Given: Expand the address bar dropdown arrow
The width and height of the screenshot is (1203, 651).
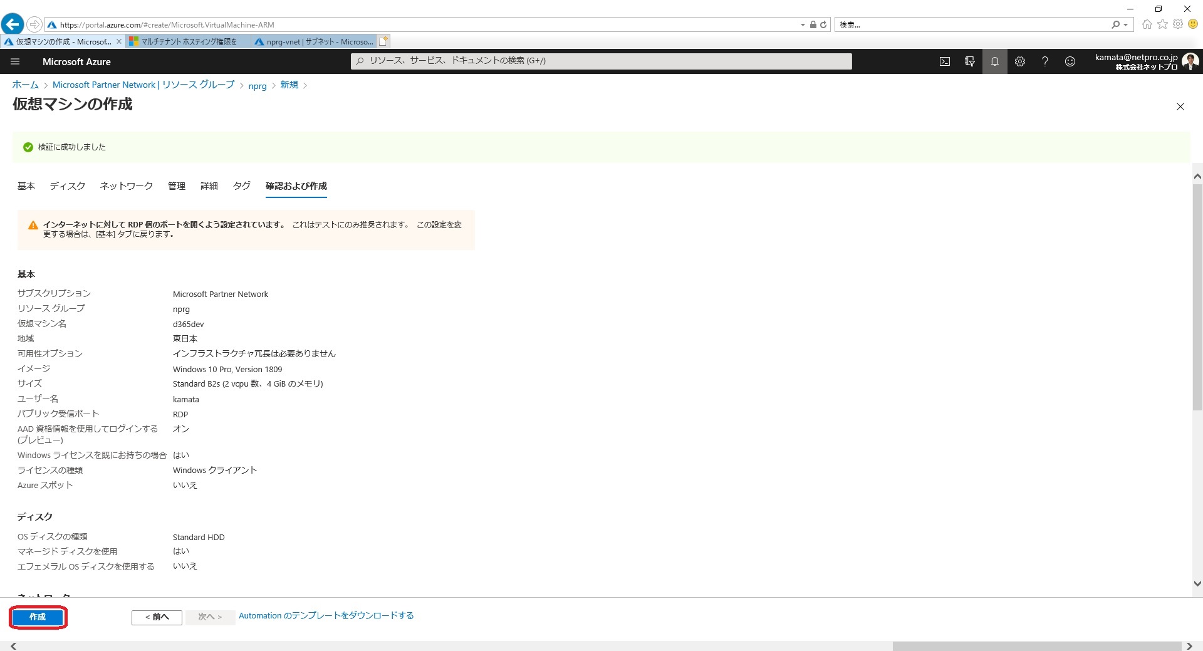Looking at the screenshot, I should point(803,25).
